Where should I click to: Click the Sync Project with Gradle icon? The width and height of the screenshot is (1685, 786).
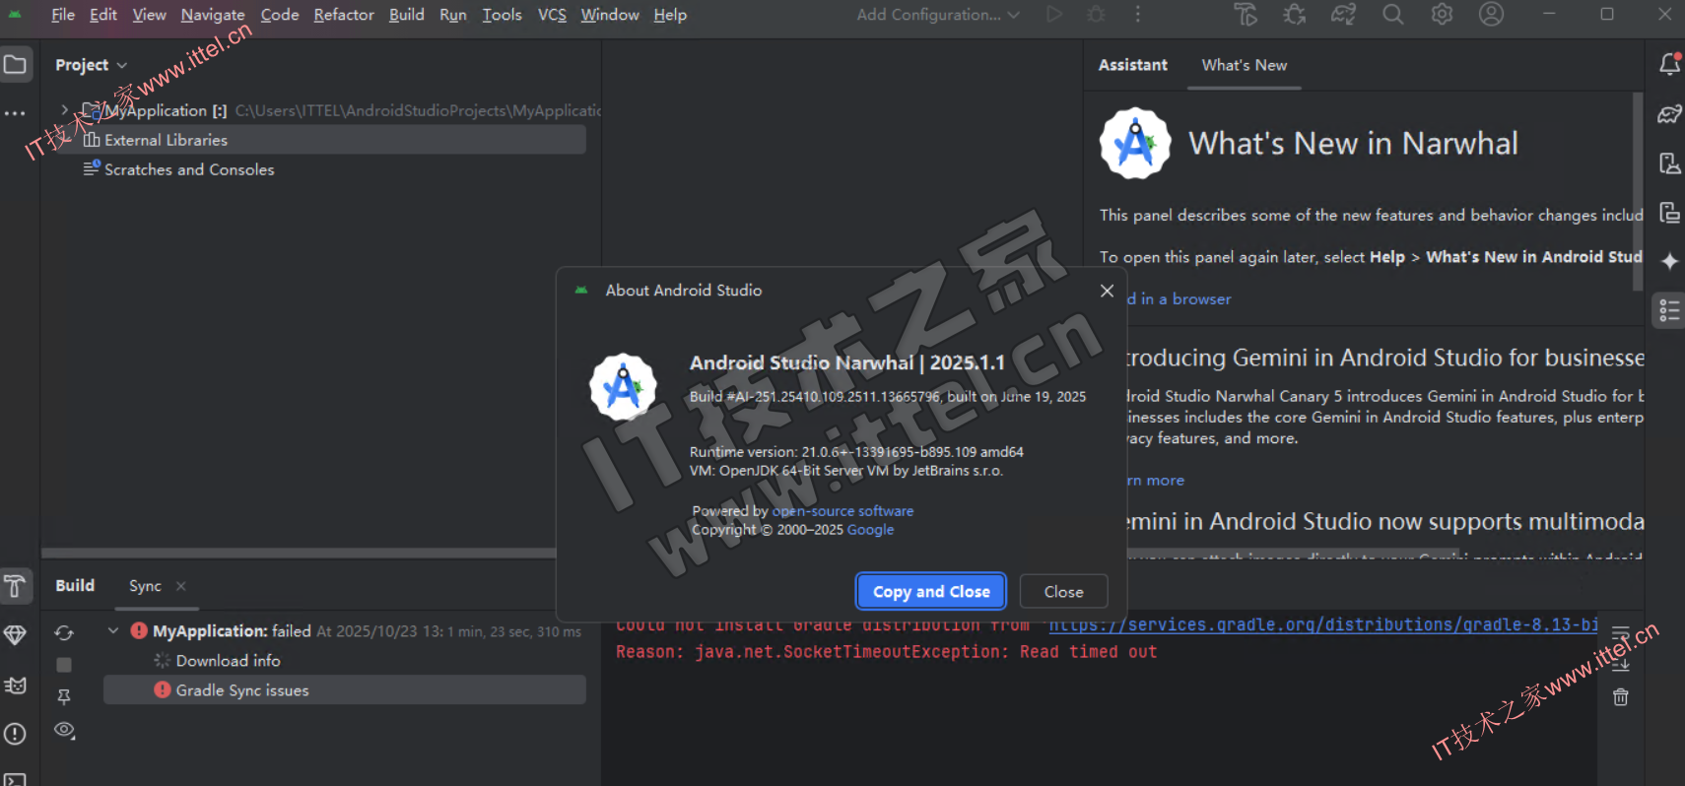(x=1343, y=15)
